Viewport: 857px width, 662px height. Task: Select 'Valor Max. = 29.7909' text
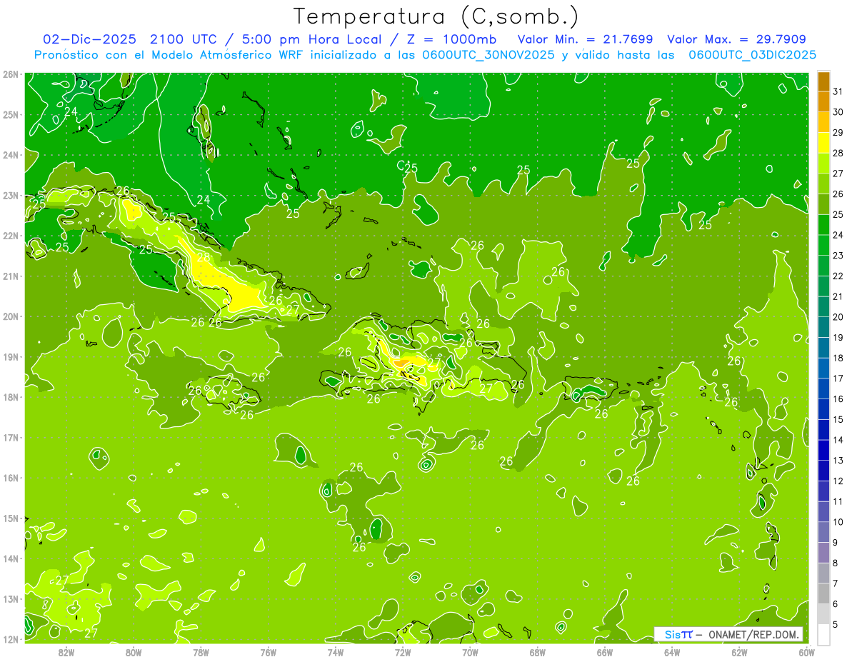(x=736, y=39)
